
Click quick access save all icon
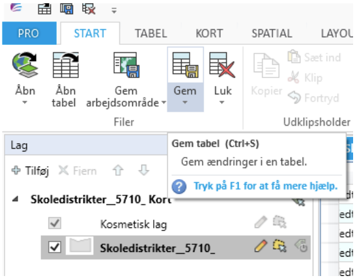point(66,9)
